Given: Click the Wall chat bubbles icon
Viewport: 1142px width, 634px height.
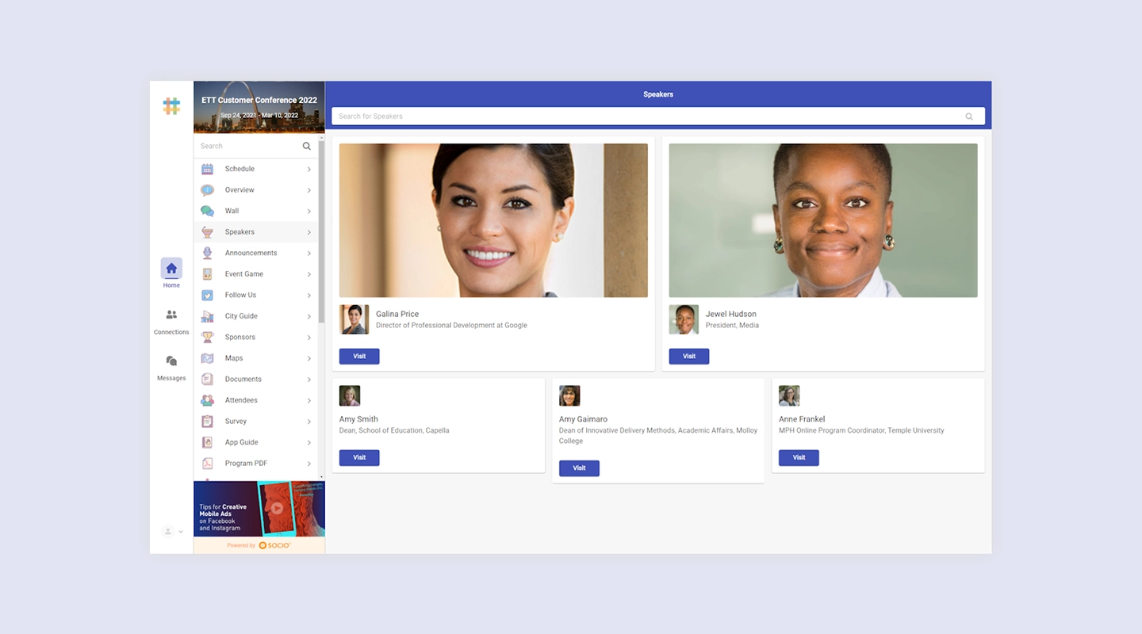Looking at the screenshot, I should [x=209, y=211].
